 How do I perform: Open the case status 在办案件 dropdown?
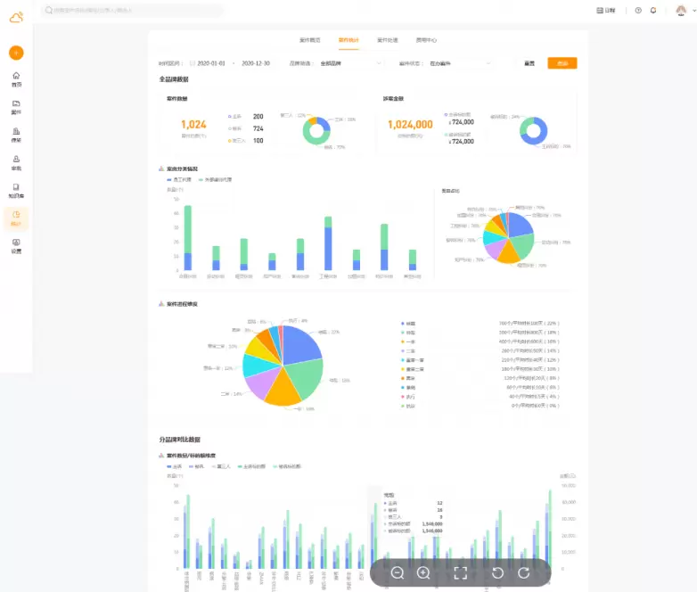(459, 64)
